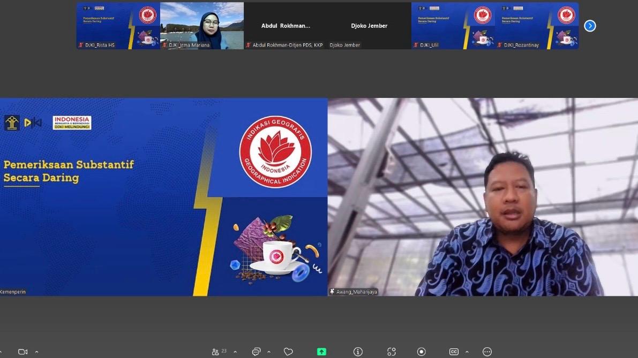Image resolution: width=638 pixels, height=358 pixels.
Task: Open the Apps icon in toolbar
Action: pos(392,352)
